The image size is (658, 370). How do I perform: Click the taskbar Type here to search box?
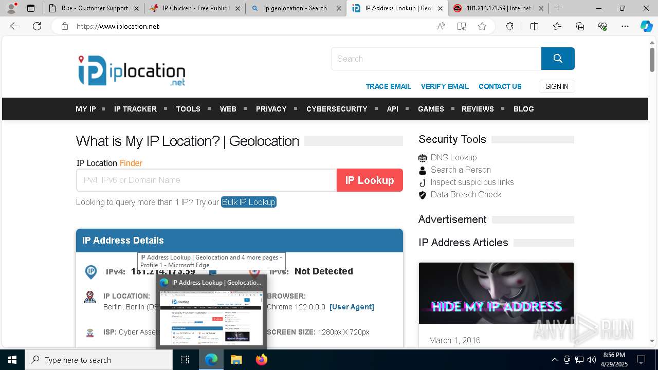99,360
